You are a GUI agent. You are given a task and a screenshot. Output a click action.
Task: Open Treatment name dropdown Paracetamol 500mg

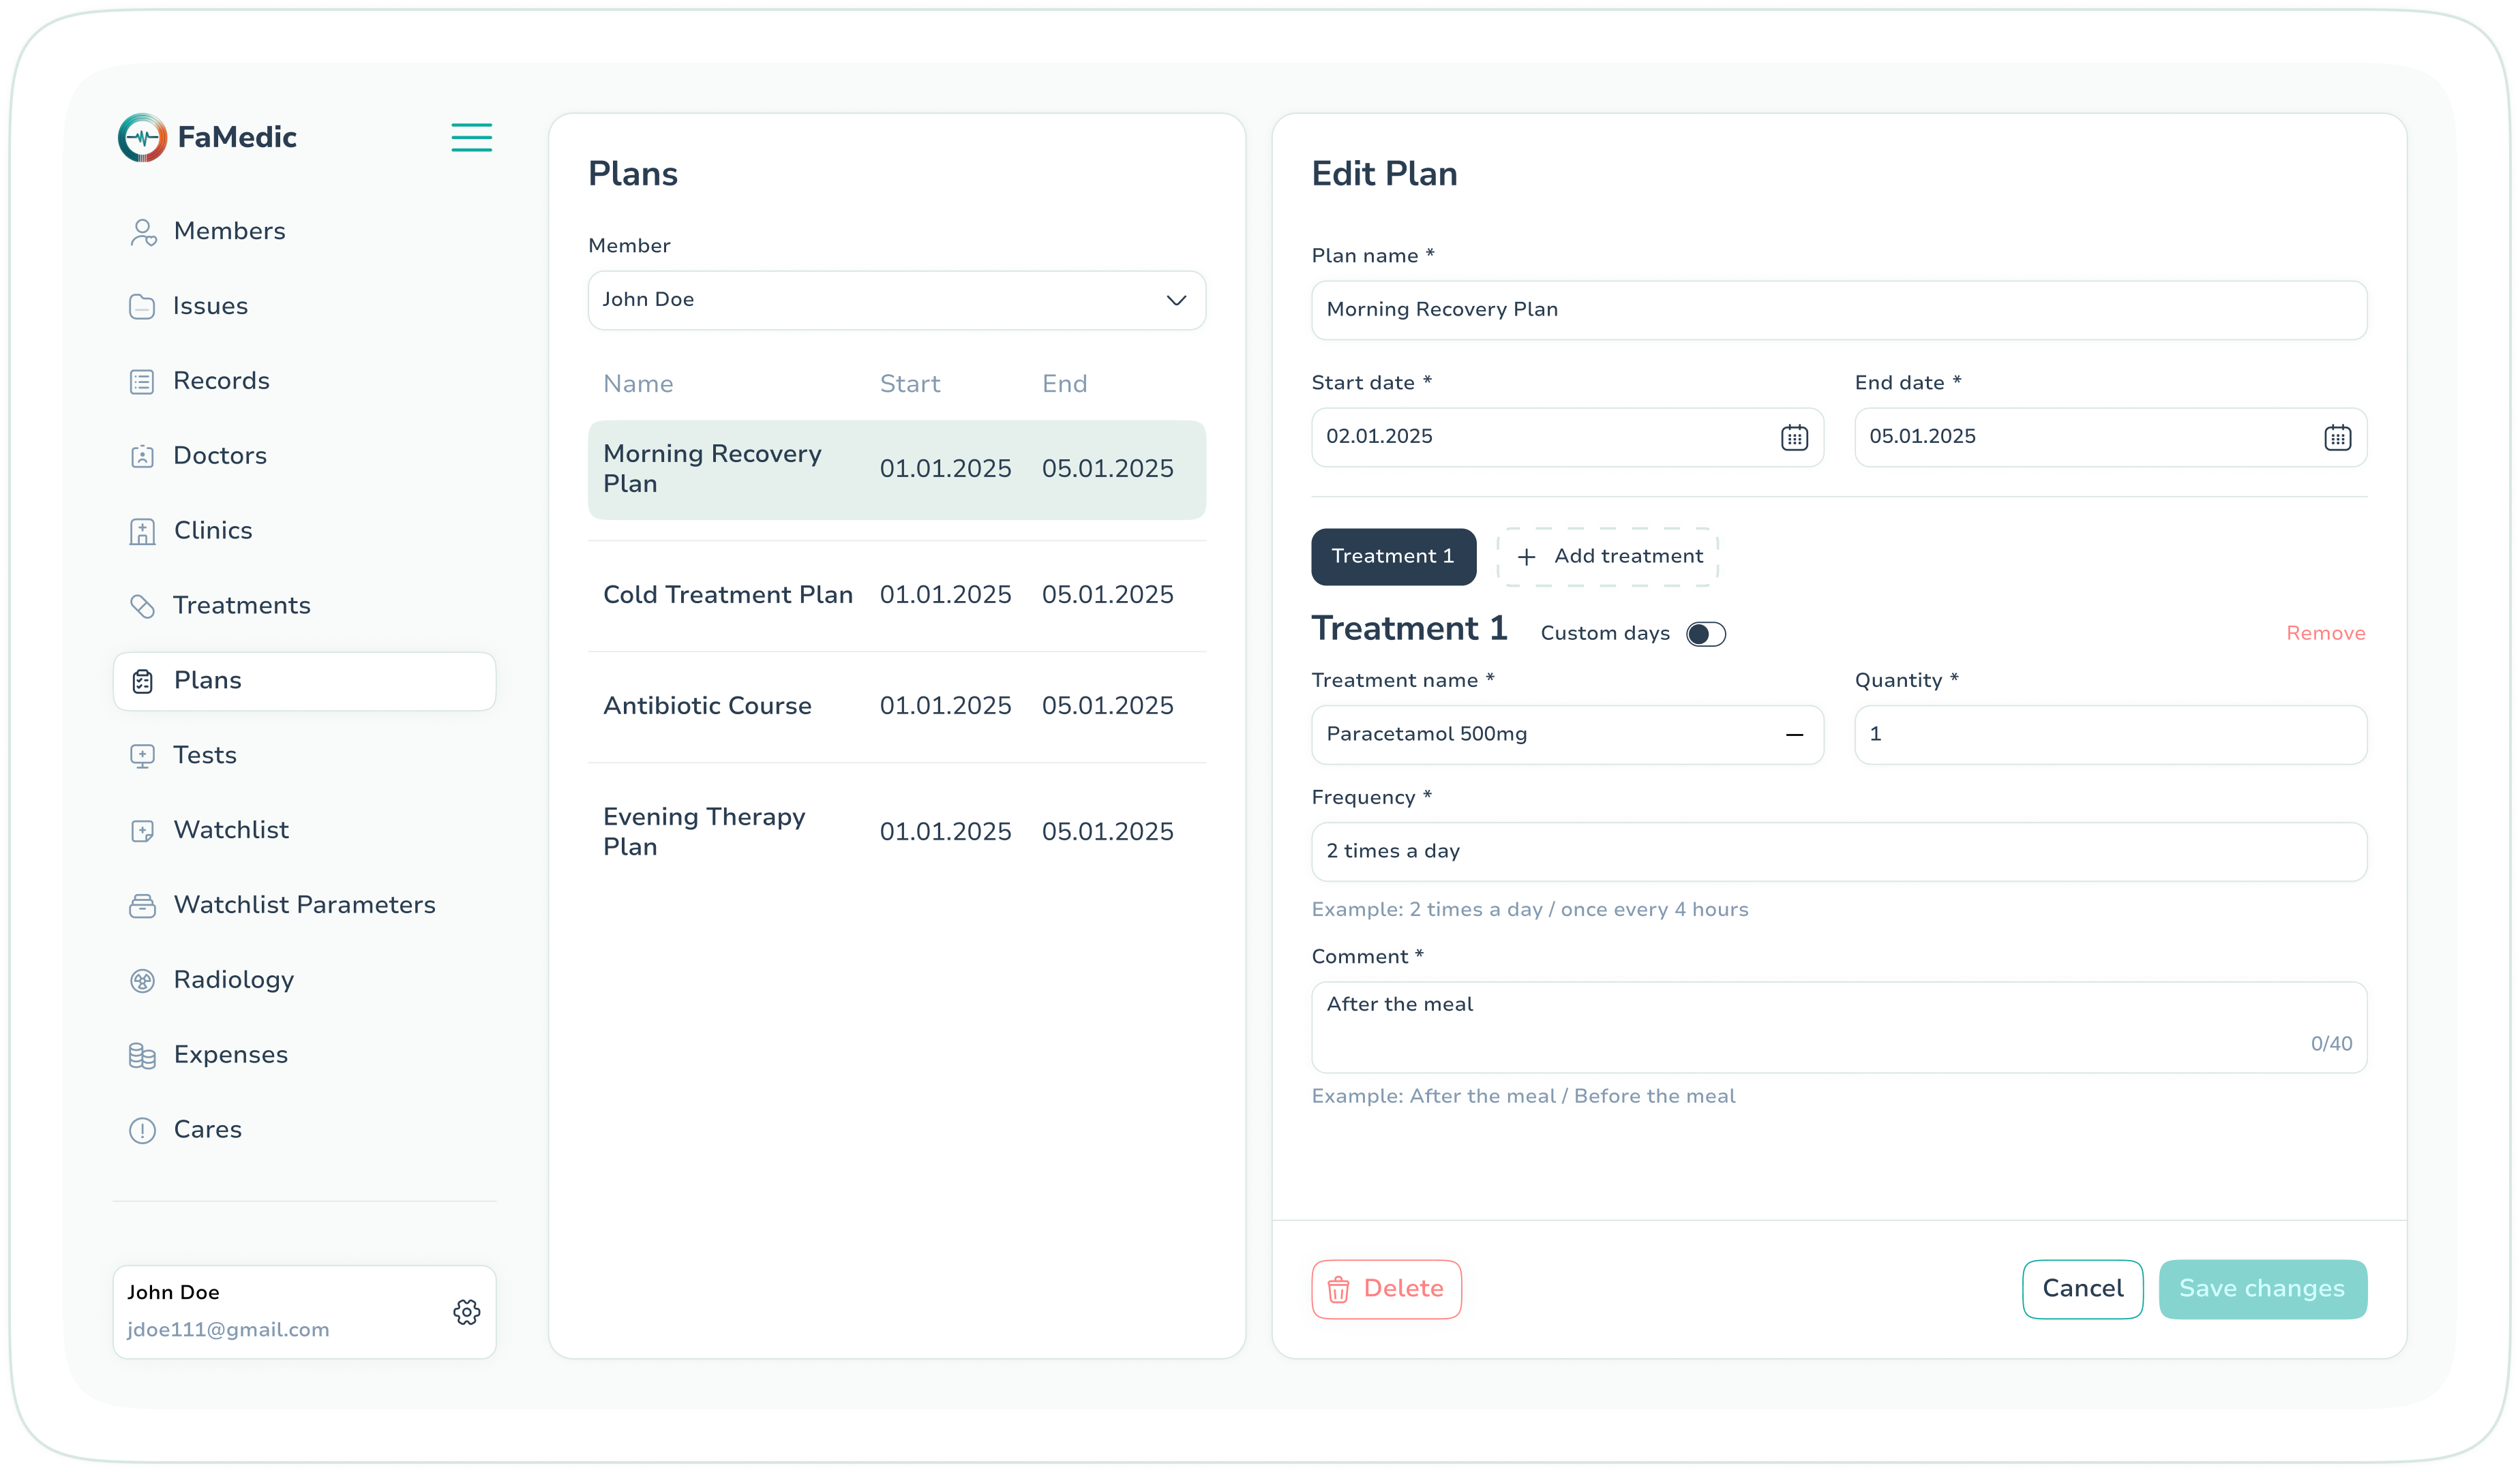1567,735
